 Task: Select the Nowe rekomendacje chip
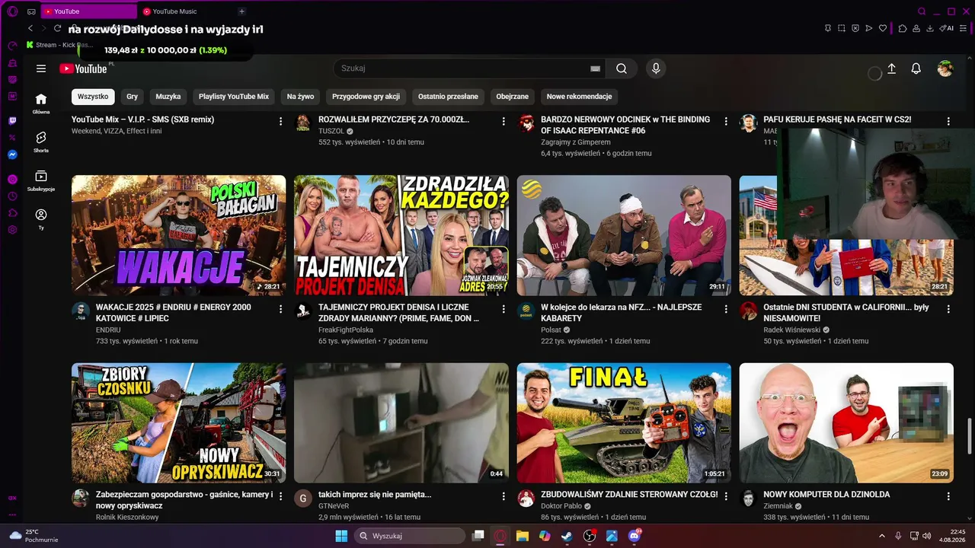(579, 97)
